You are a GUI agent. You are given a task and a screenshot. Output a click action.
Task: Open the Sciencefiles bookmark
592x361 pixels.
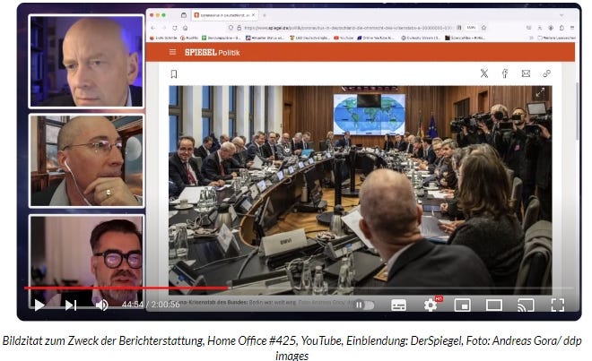[x=465, y=39]
